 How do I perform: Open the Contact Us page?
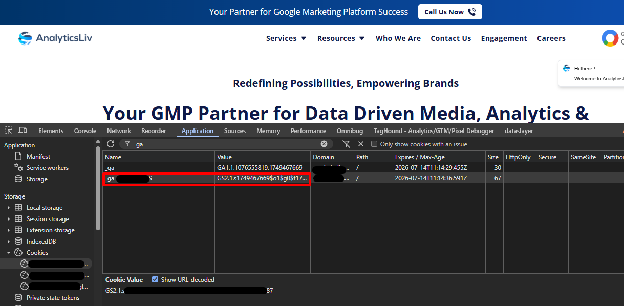451,38
